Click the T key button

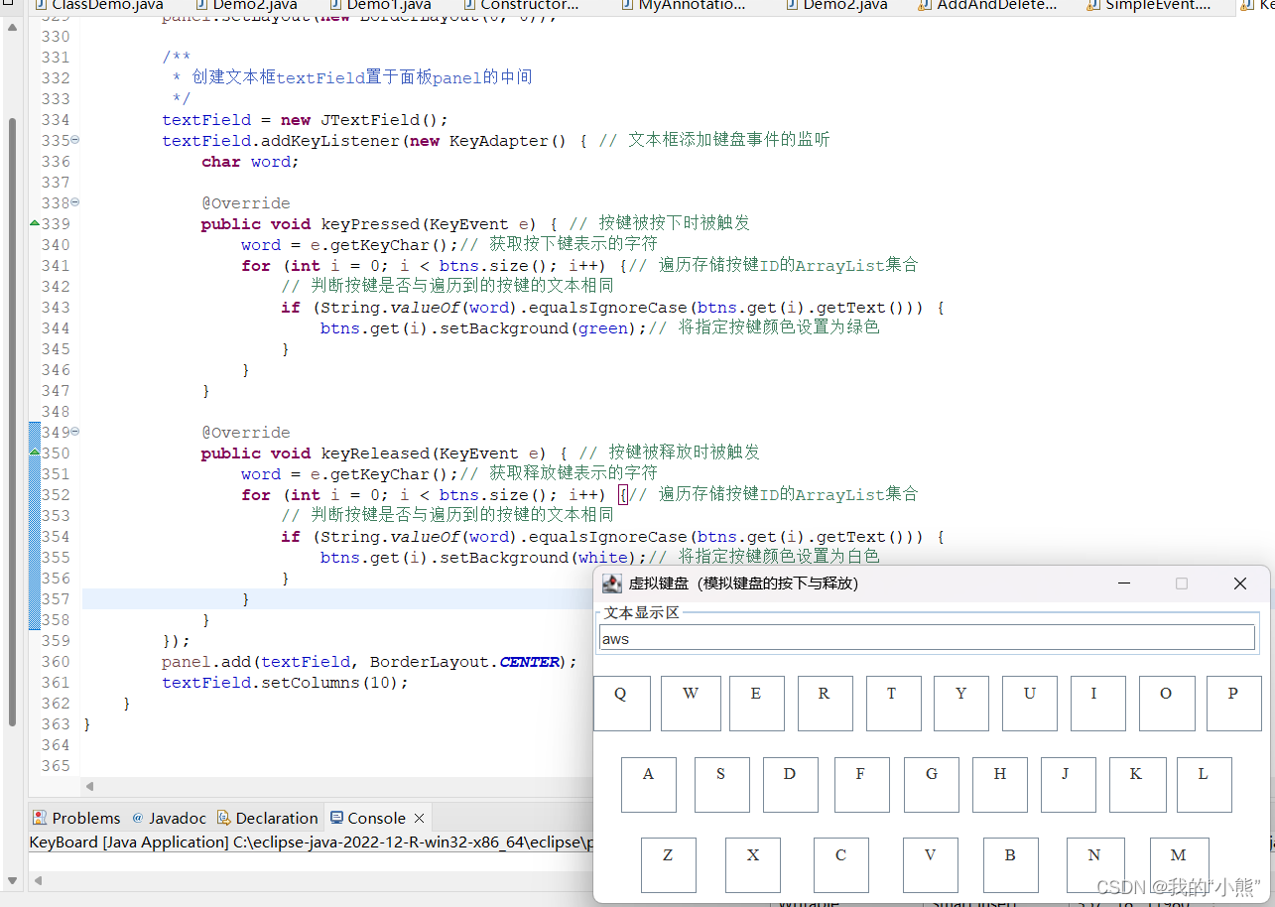tap(893, 704)
